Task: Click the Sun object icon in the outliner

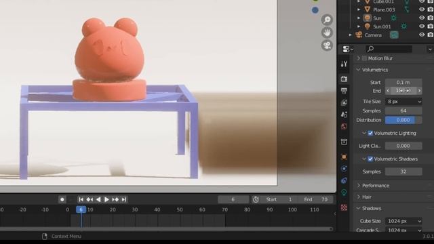Action: tap(368, 18)
